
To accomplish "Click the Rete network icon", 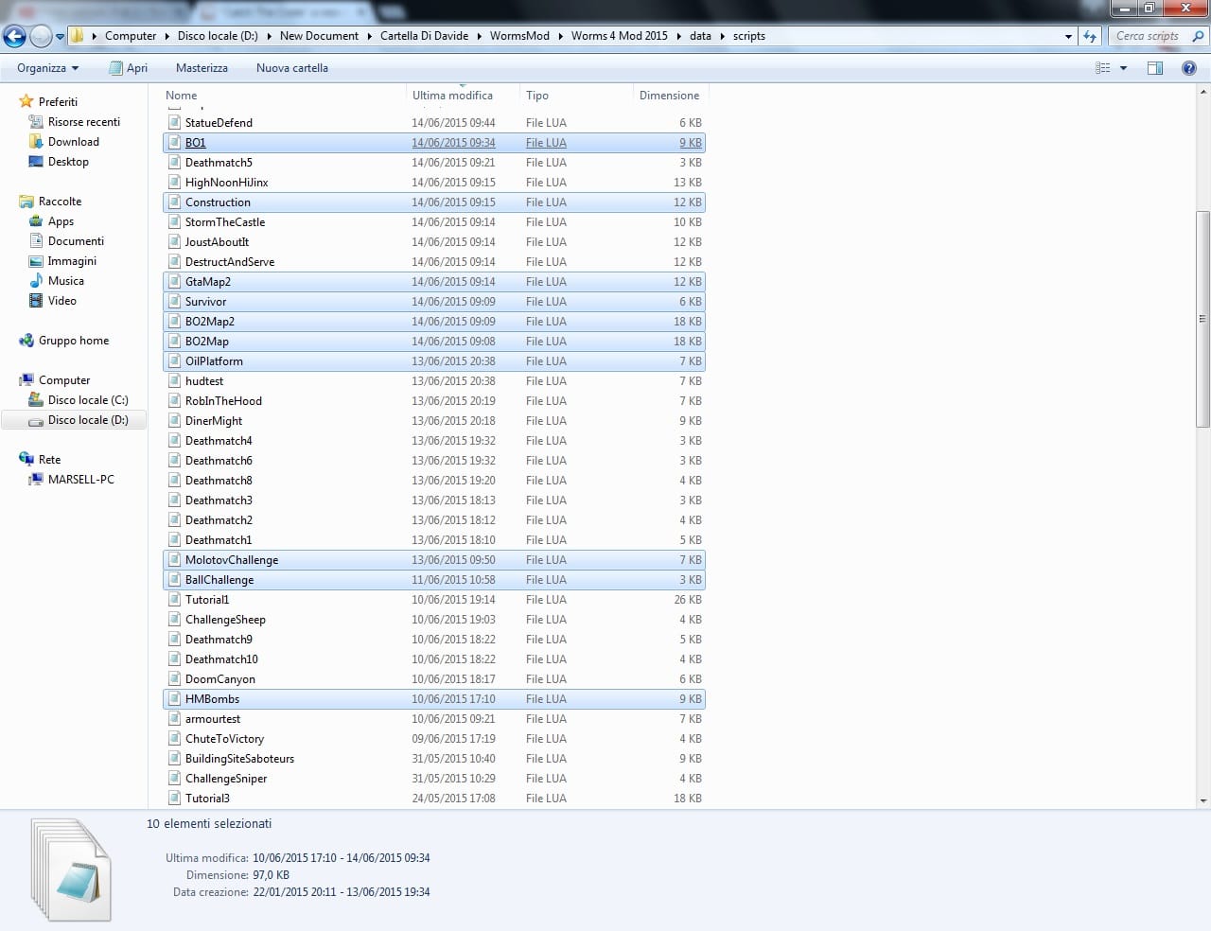I will [26, 460].
